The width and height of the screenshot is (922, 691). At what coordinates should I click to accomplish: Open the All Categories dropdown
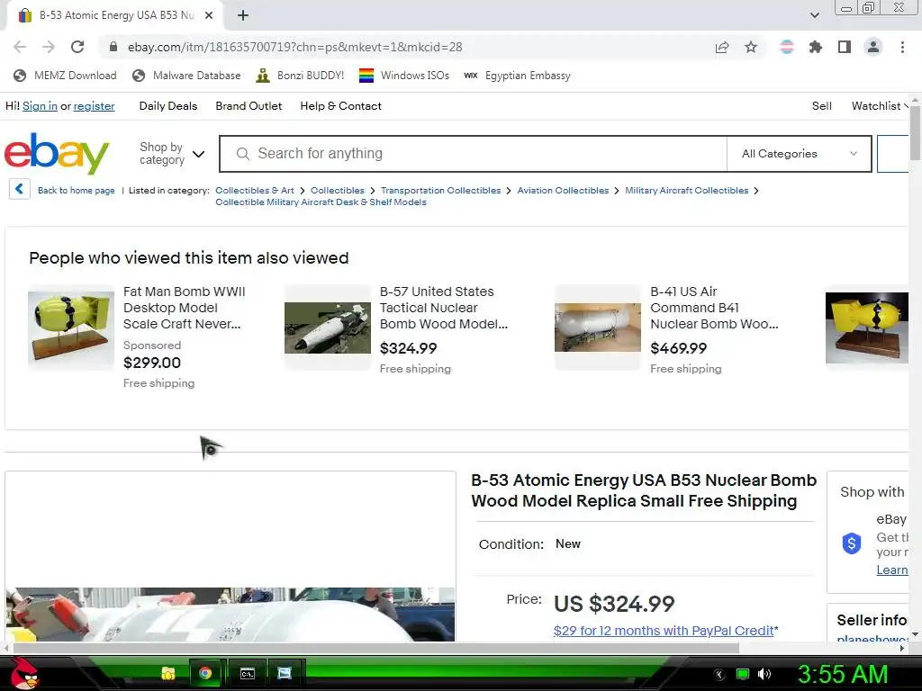(x=800, y=154)
